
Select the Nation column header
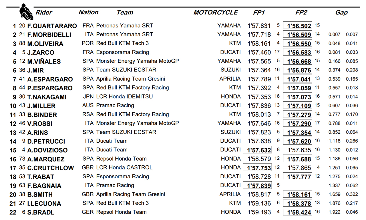(x=88, y=12)
